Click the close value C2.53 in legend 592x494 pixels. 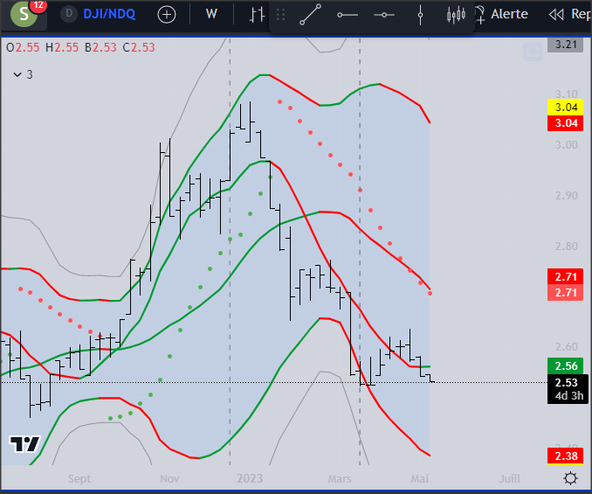click(139, 47)
